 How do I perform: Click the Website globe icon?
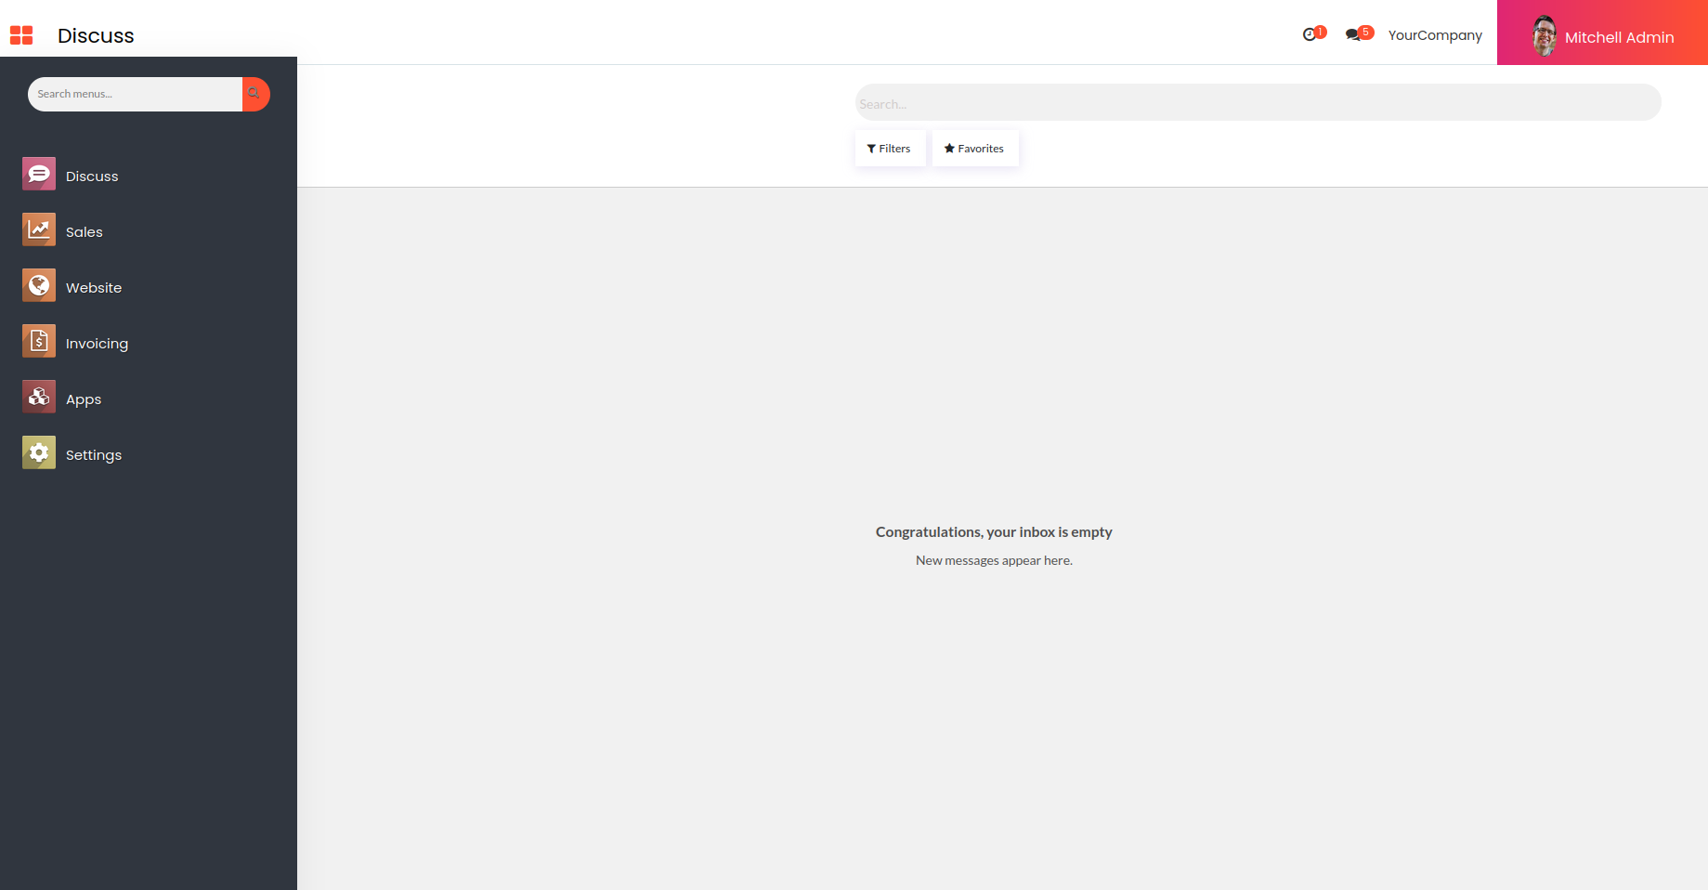(39, 285)
